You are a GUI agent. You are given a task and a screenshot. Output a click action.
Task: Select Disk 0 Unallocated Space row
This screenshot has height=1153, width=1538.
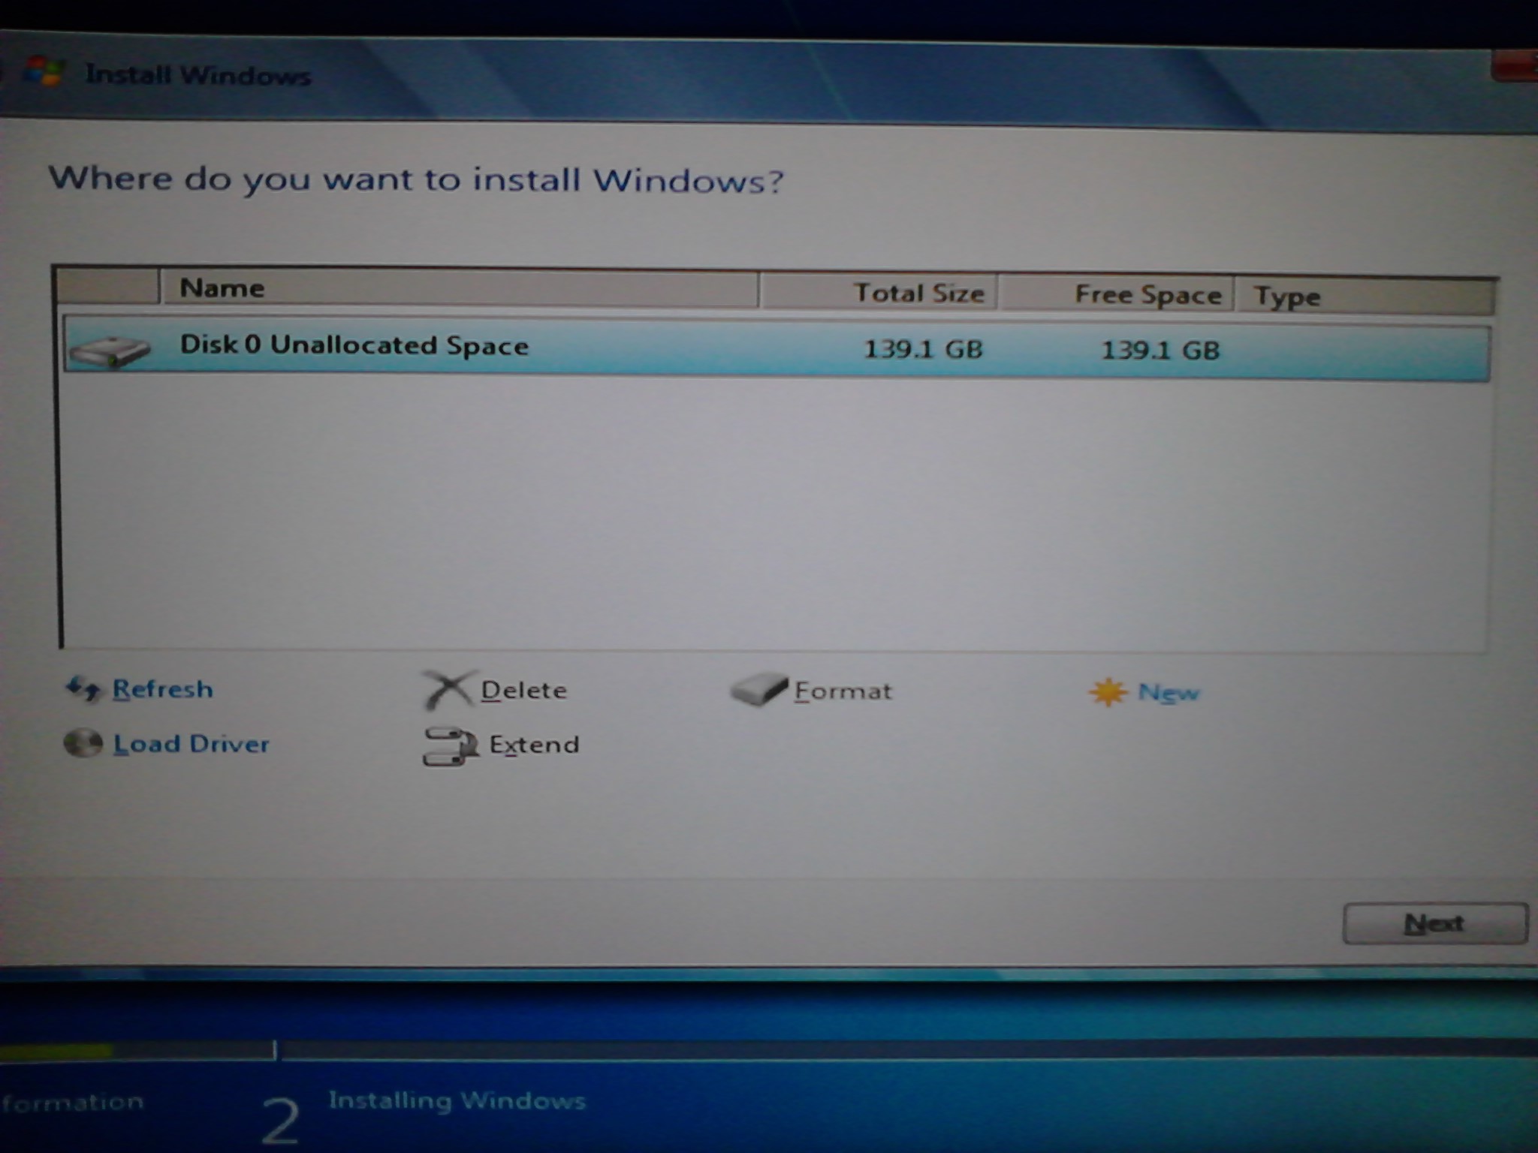point(777,350)
